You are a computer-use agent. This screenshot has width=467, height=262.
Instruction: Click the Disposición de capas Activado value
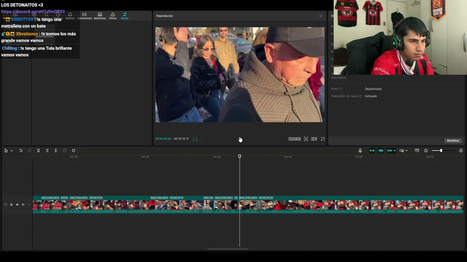(x=371, y=96)
